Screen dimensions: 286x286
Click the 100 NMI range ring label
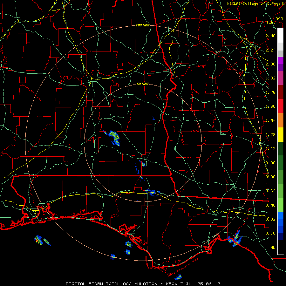tap(143, 25)
